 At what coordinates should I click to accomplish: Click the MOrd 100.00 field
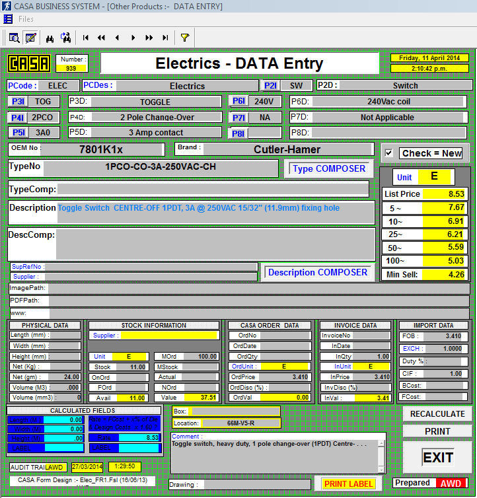(x=200, y=357)
